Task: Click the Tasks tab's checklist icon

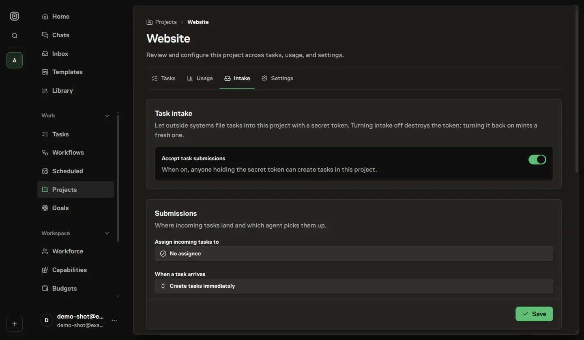Action: pos(155,78)
